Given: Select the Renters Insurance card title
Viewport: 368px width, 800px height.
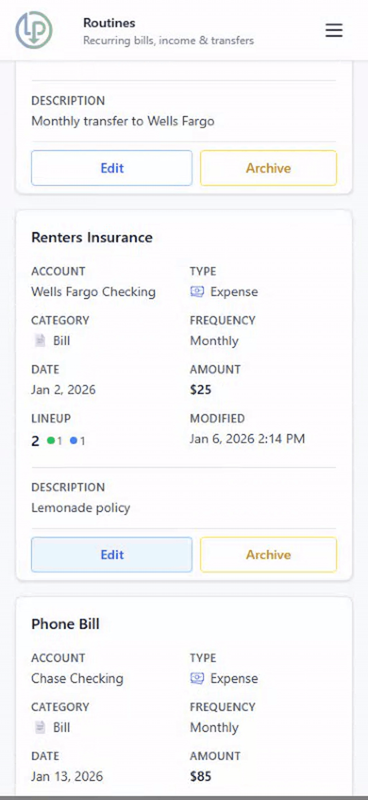Looking at the screenshot, I should pyautogui.click(x=92, y=237).
